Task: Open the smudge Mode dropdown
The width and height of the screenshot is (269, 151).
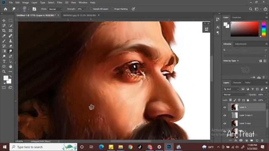Action: 55,9
